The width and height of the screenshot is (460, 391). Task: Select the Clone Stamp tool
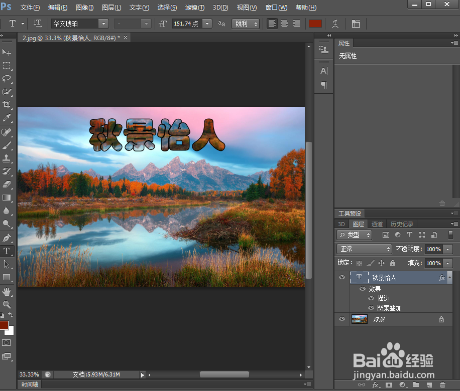tap(7, 158)
